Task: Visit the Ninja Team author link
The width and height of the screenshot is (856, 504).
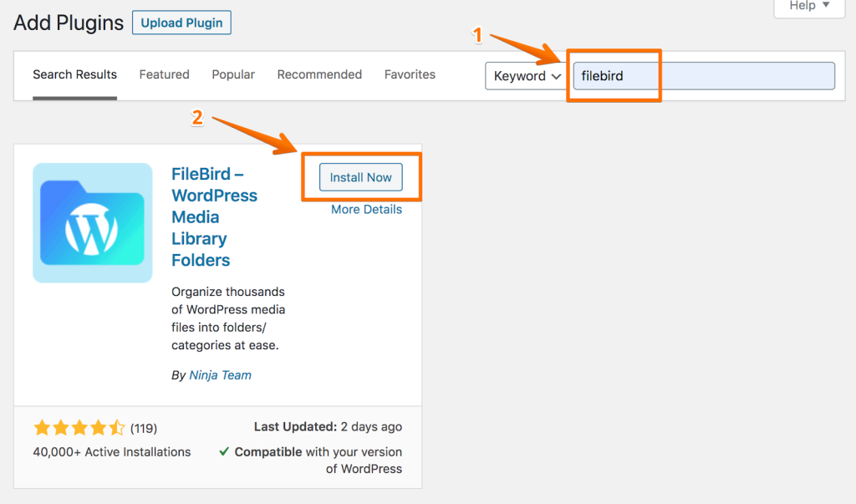Action: click(x=221, y=375)
